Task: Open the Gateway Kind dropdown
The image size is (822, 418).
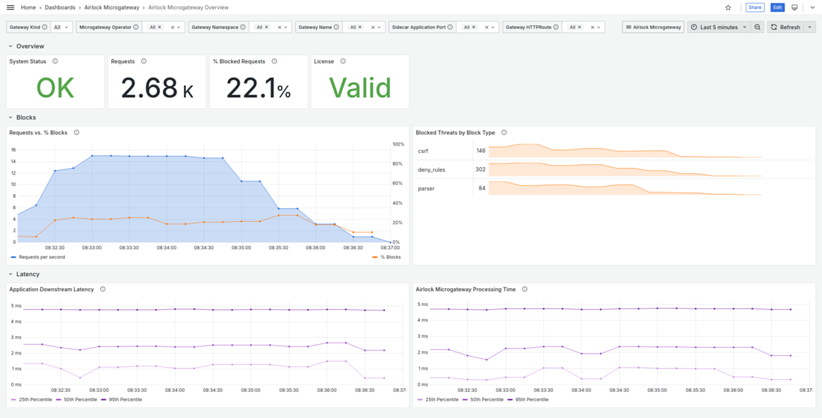Action: (x=61, y=27)
